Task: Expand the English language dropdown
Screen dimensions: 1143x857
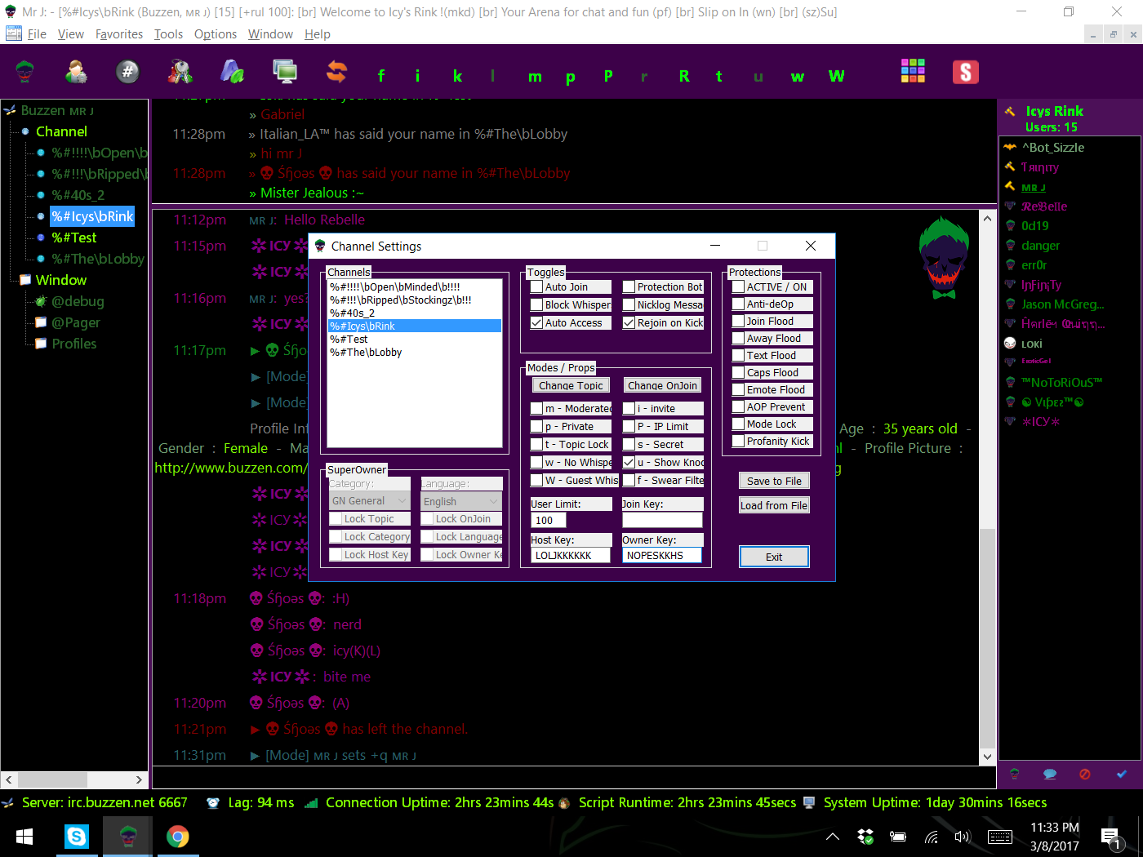Action: (x=460, y=502)
